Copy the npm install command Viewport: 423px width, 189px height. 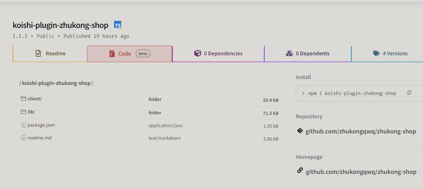pos(409,93)
